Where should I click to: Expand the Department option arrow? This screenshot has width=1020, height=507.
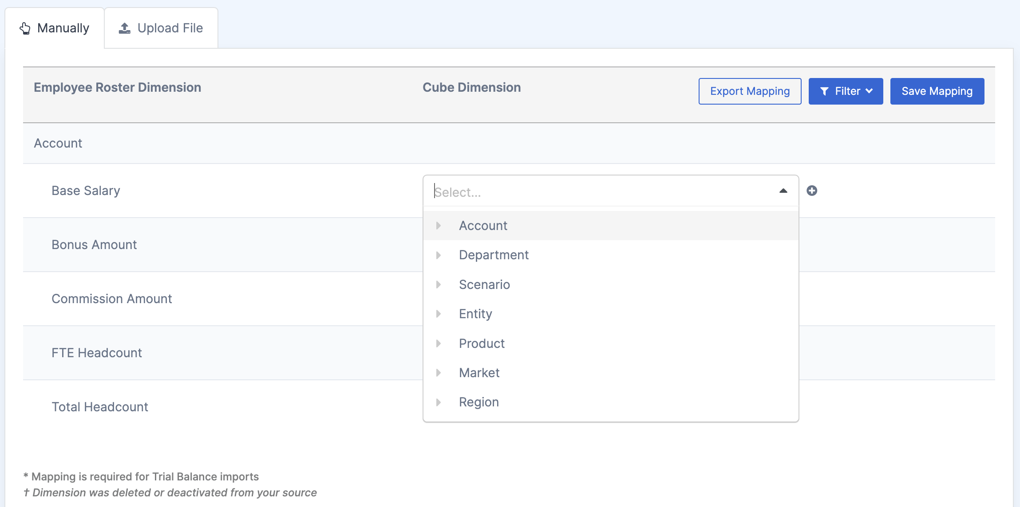coord(439,255)
